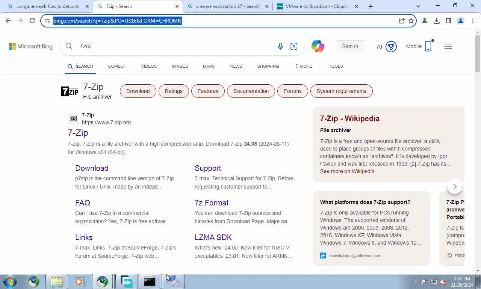
Task: Select the IMAGES search tab
Action: (180, 66)
